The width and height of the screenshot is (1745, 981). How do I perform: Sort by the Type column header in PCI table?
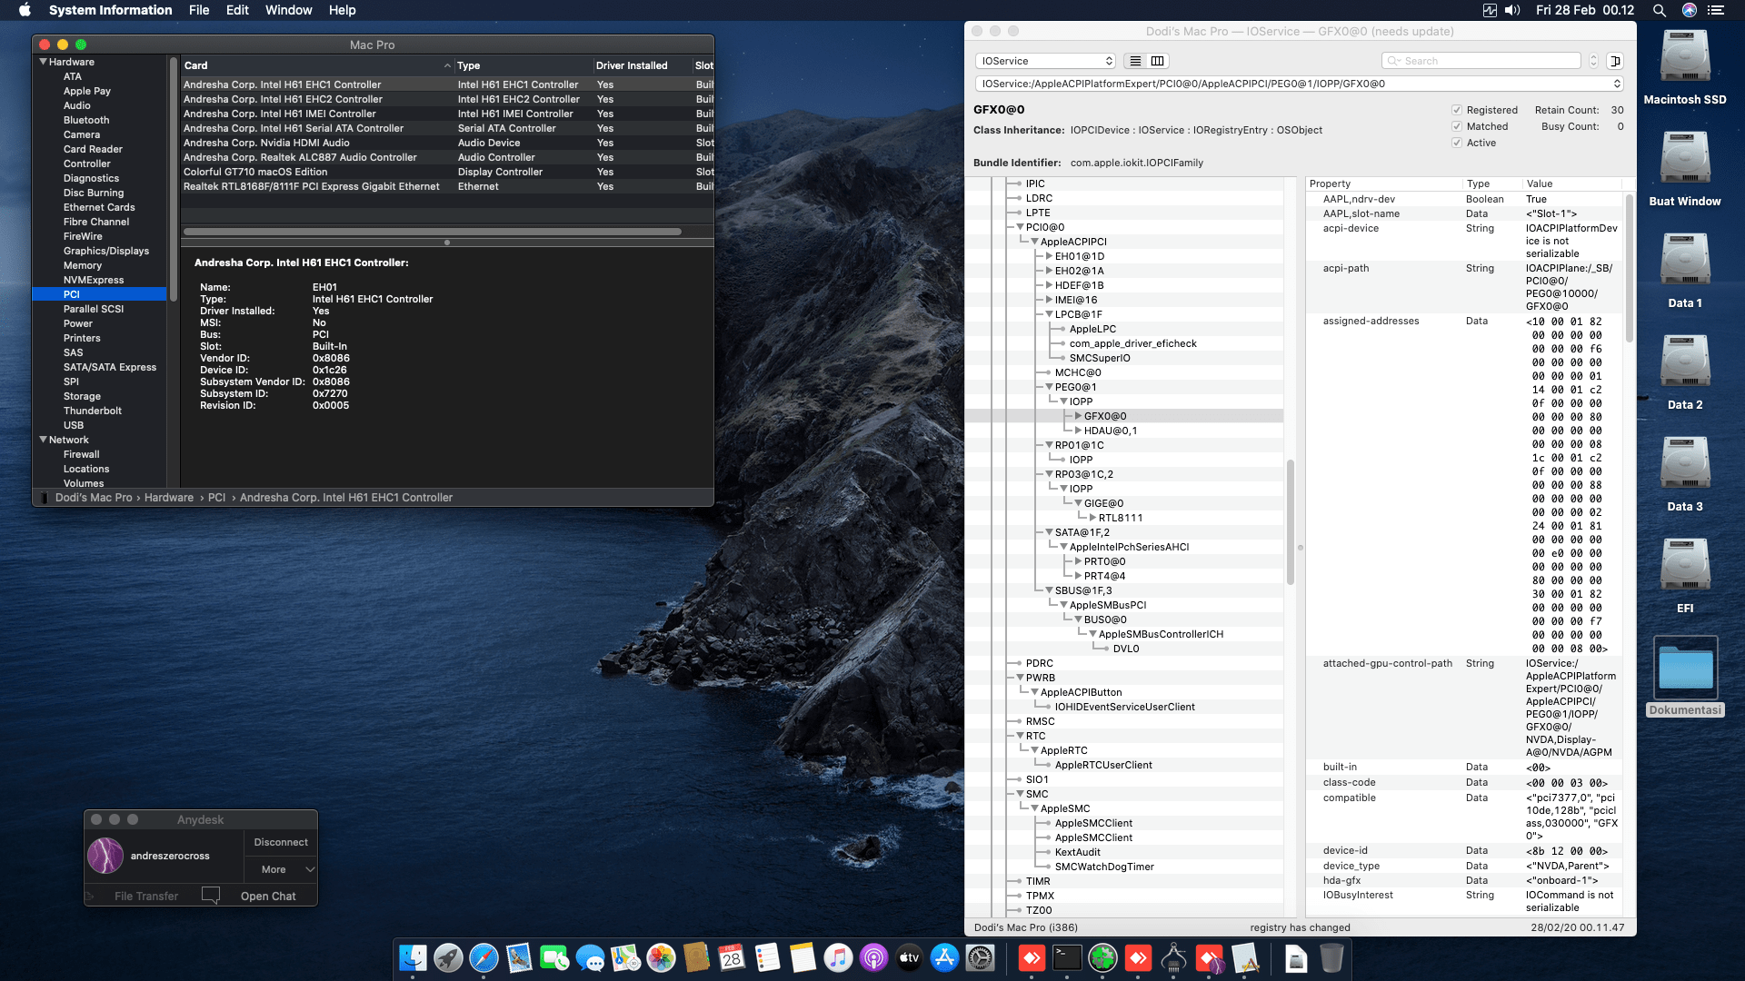point(523,65)
